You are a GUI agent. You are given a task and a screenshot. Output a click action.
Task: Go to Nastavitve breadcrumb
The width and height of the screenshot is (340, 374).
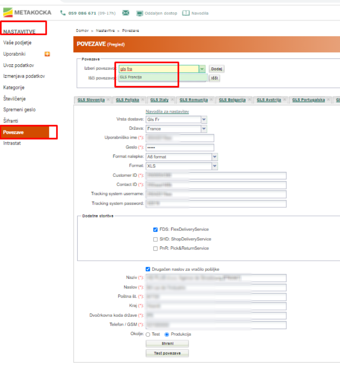pos(105,31)
